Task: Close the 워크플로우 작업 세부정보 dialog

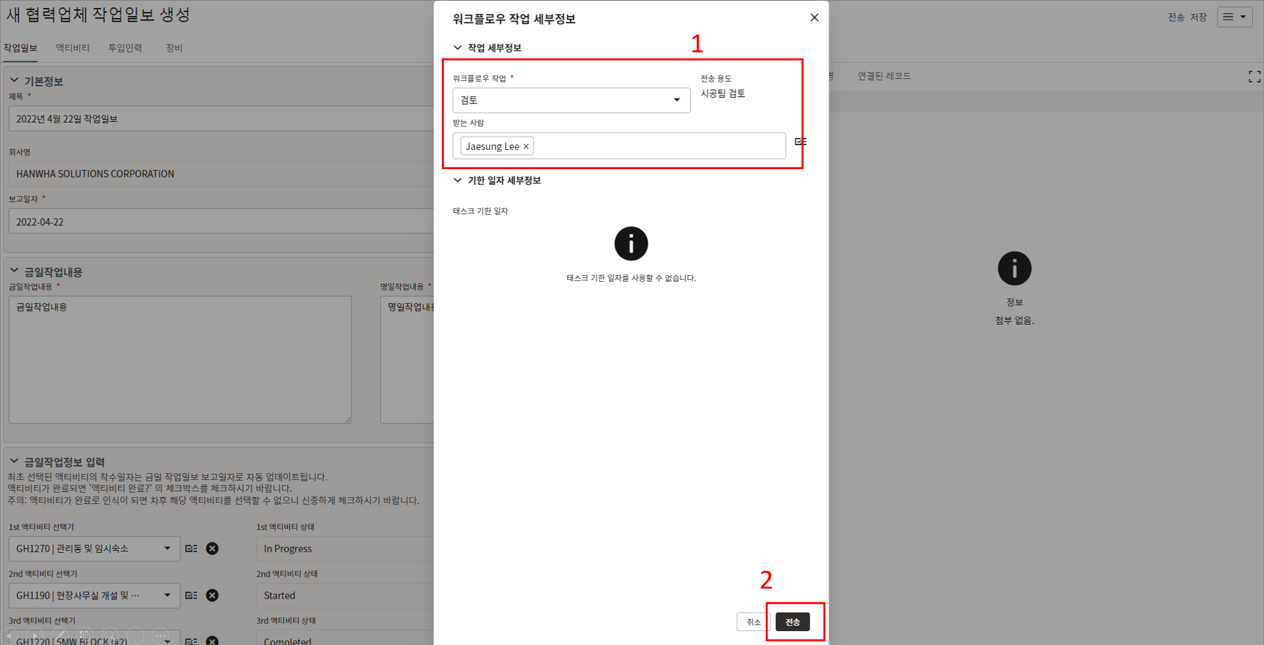Action: 814,18
